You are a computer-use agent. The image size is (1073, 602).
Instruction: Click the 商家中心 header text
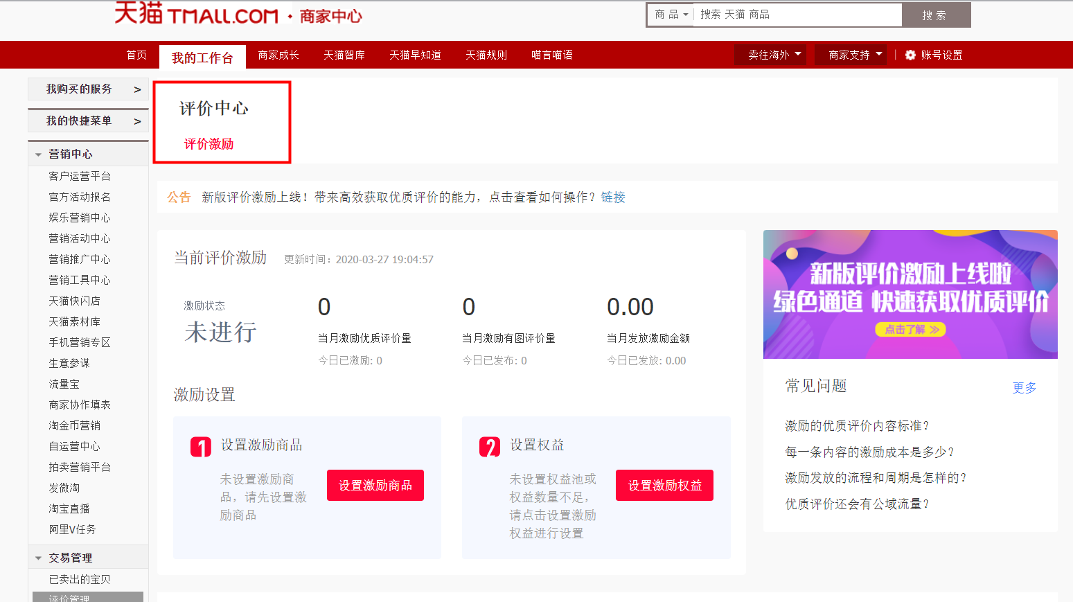[x=330, y=16]
